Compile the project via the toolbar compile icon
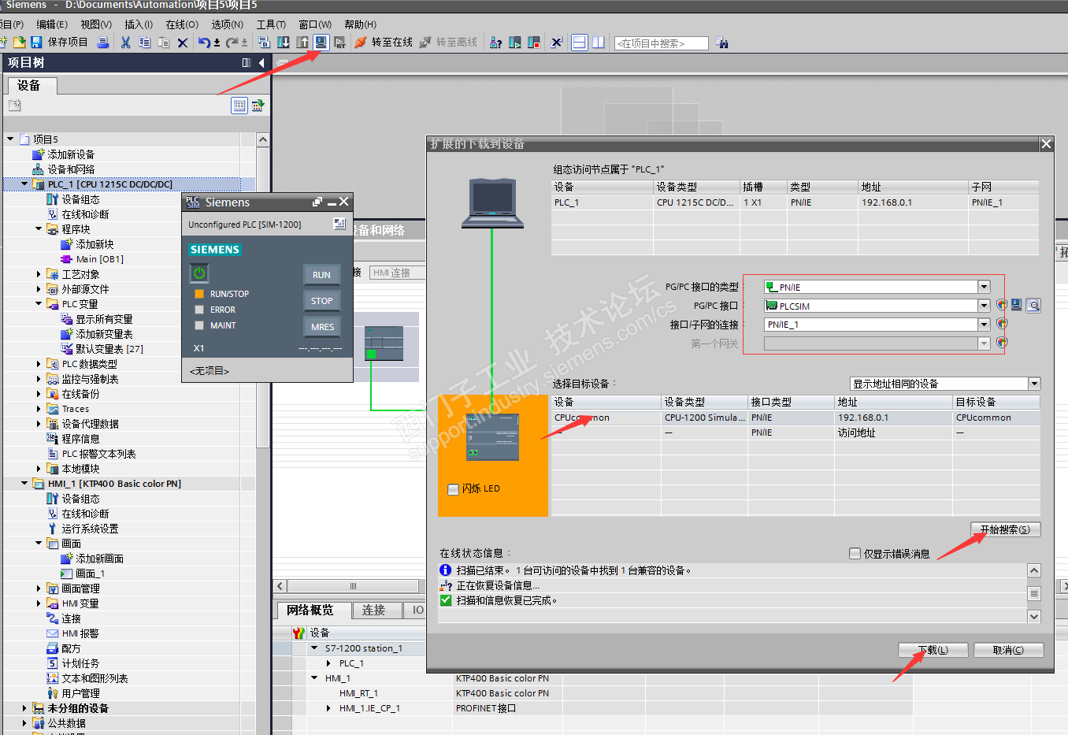 pyautogui.click(x=264, y=43)
